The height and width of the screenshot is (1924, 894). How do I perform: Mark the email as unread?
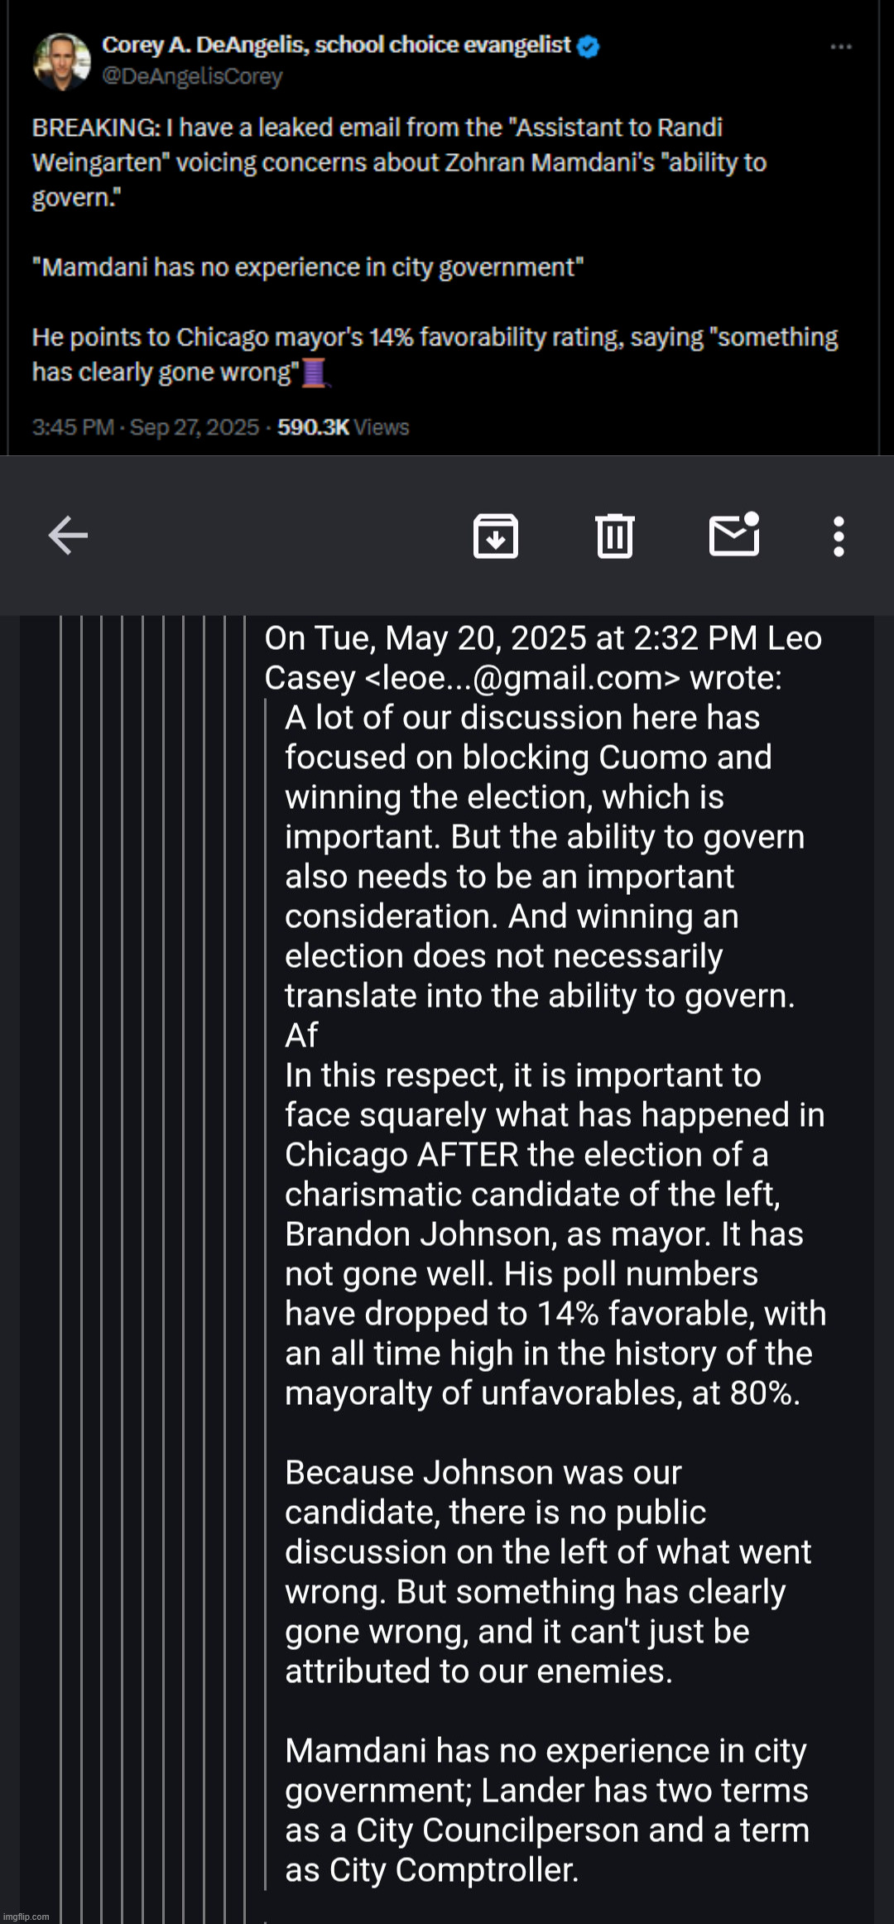[x=734, y=535]
